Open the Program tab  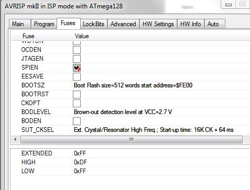tap(44, 24)
